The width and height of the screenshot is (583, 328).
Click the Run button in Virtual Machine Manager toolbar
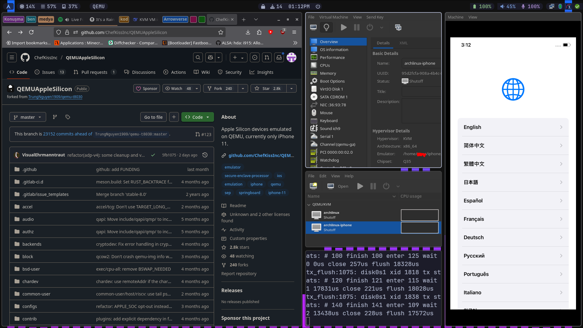point(360,186)
